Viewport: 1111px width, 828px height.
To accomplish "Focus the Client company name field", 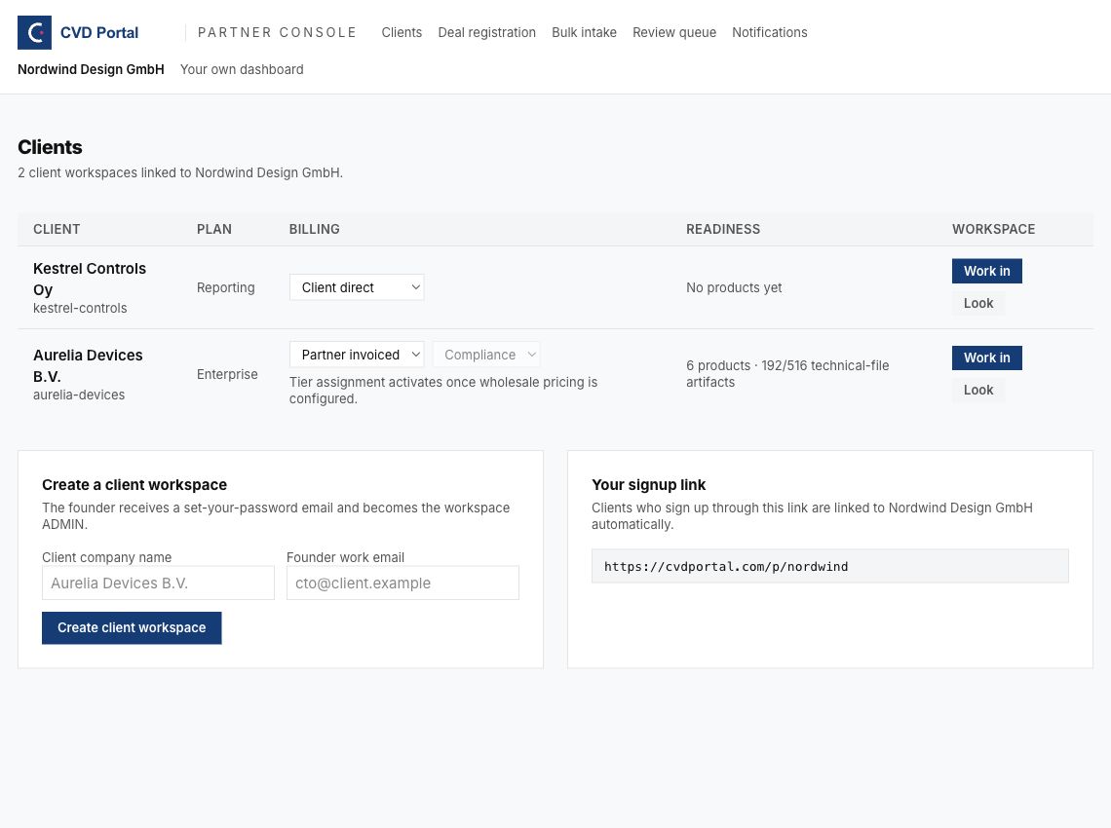I will click(158, 583).
